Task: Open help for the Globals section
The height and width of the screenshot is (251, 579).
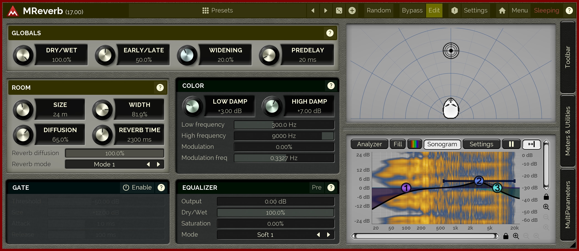Action: tap(330, 33)
